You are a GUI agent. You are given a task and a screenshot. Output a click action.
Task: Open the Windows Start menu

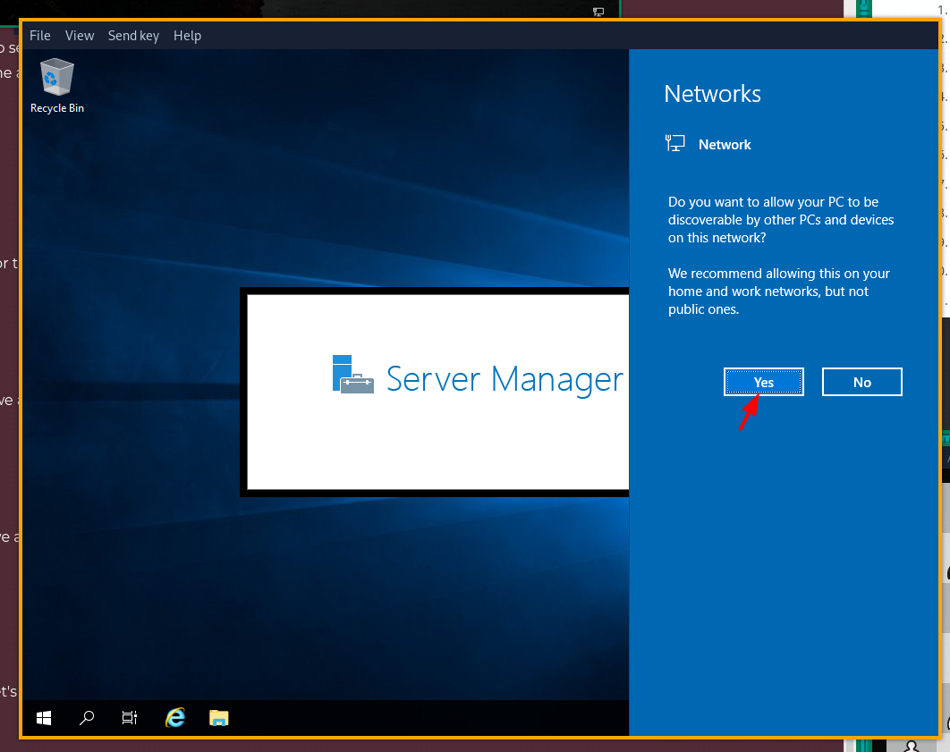pos(44,718)
